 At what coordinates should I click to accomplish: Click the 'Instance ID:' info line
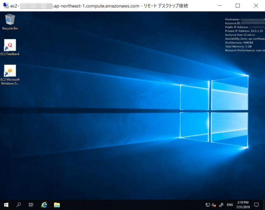pos(245,23)
